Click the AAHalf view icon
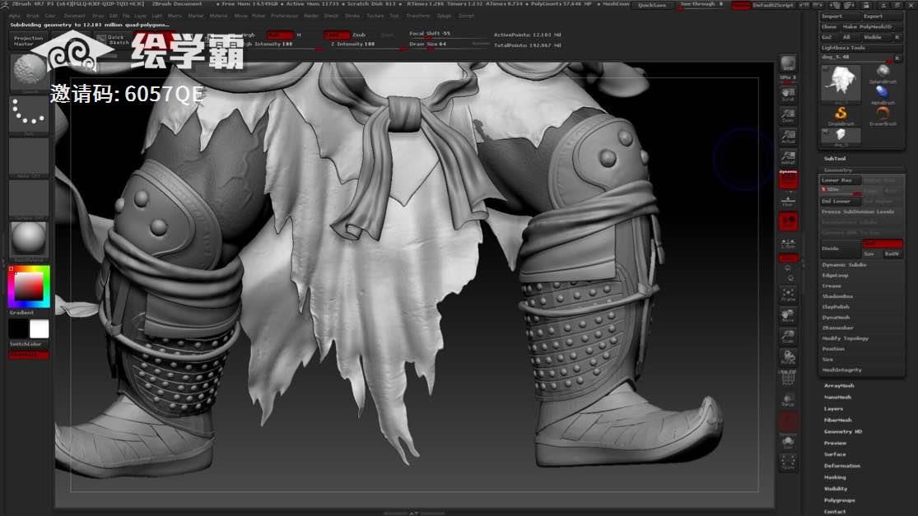Image resolution: width=918 pixels, height=516 pixels. 788,158
